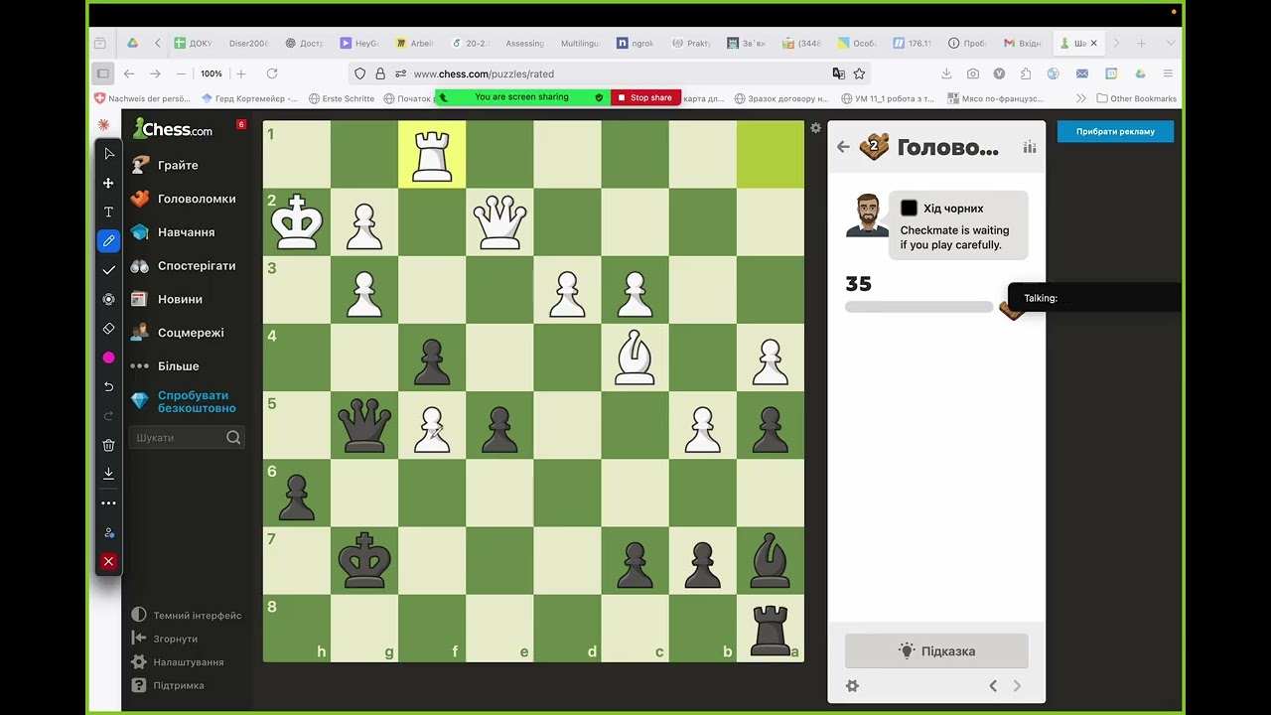Open the pink annotation color picker
The width and height of the screenshot is (1271, 715).
pos(109,357)
